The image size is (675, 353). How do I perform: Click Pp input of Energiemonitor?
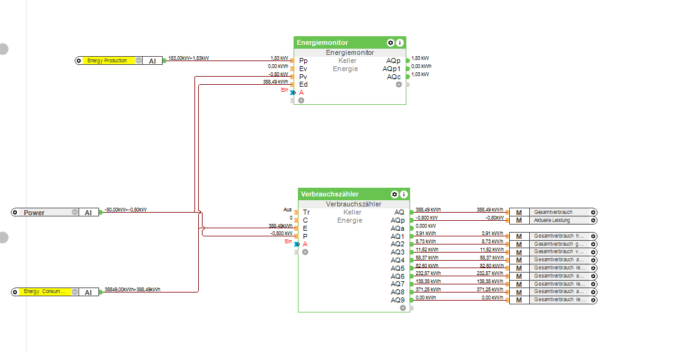pyautogui.click(x=303, y=60)
